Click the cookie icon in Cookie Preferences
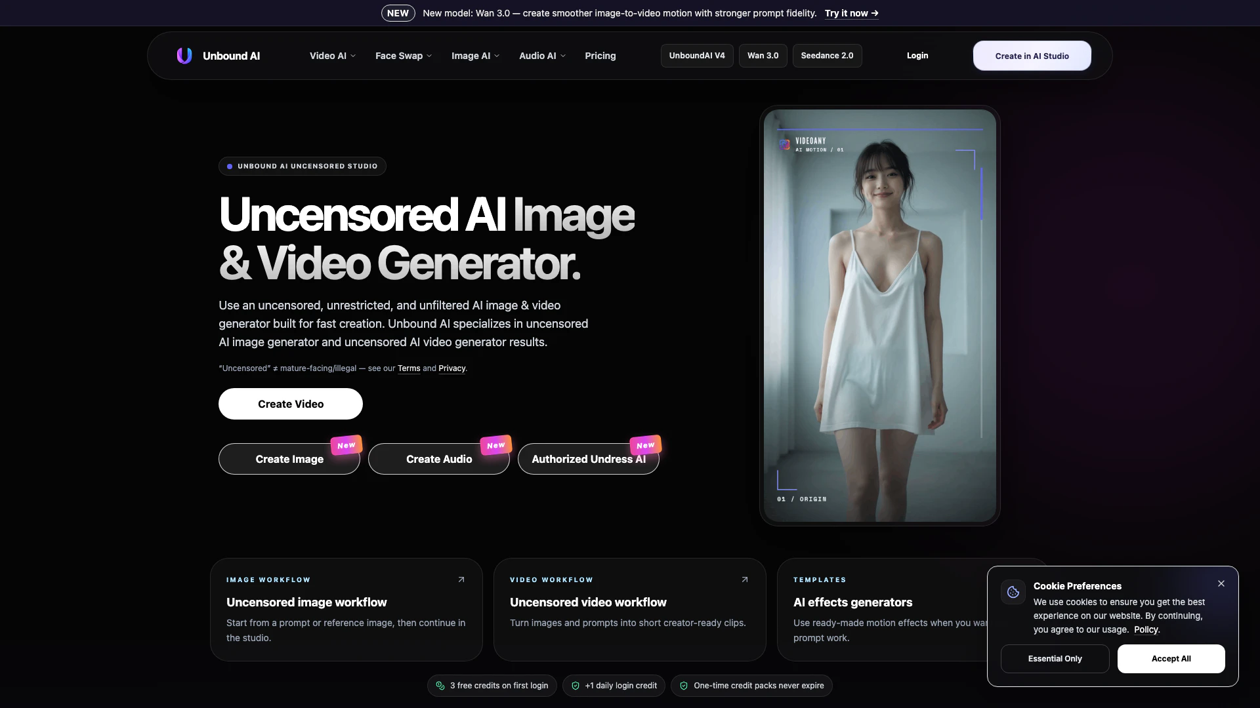Image resolution: width=1260 pixels, height=708 pixels. click(1013, 592)
